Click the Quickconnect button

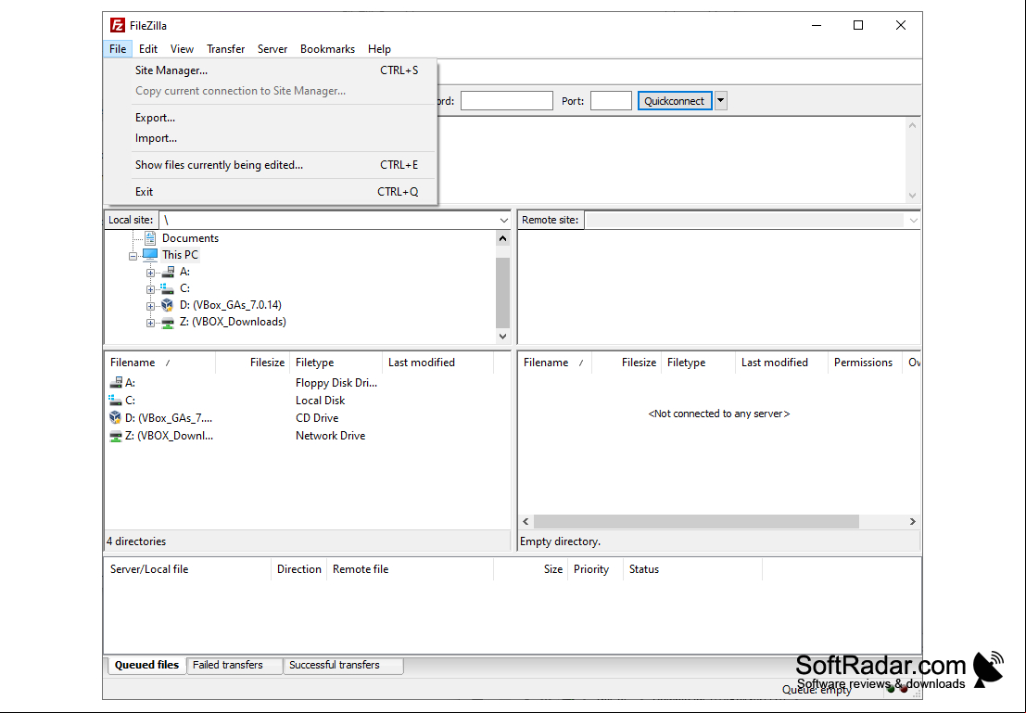675,101
